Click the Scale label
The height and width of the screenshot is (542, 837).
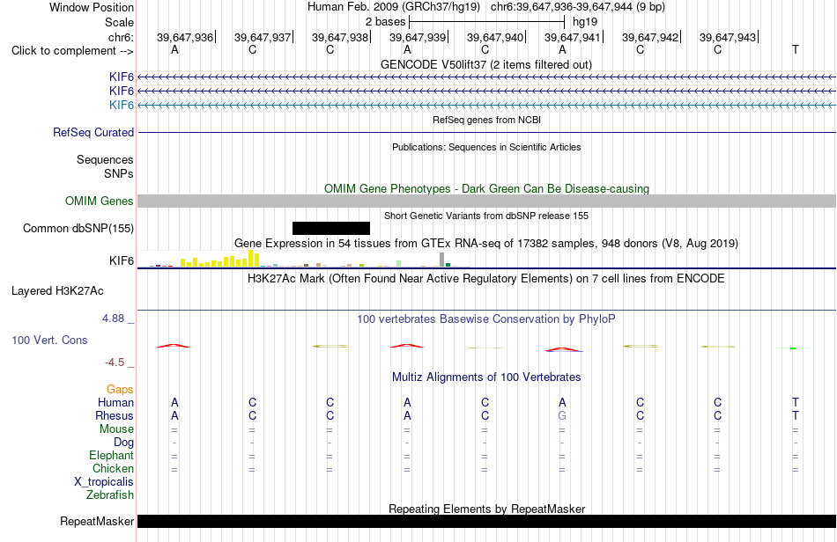pyautogui.click(x=120, y=22)
